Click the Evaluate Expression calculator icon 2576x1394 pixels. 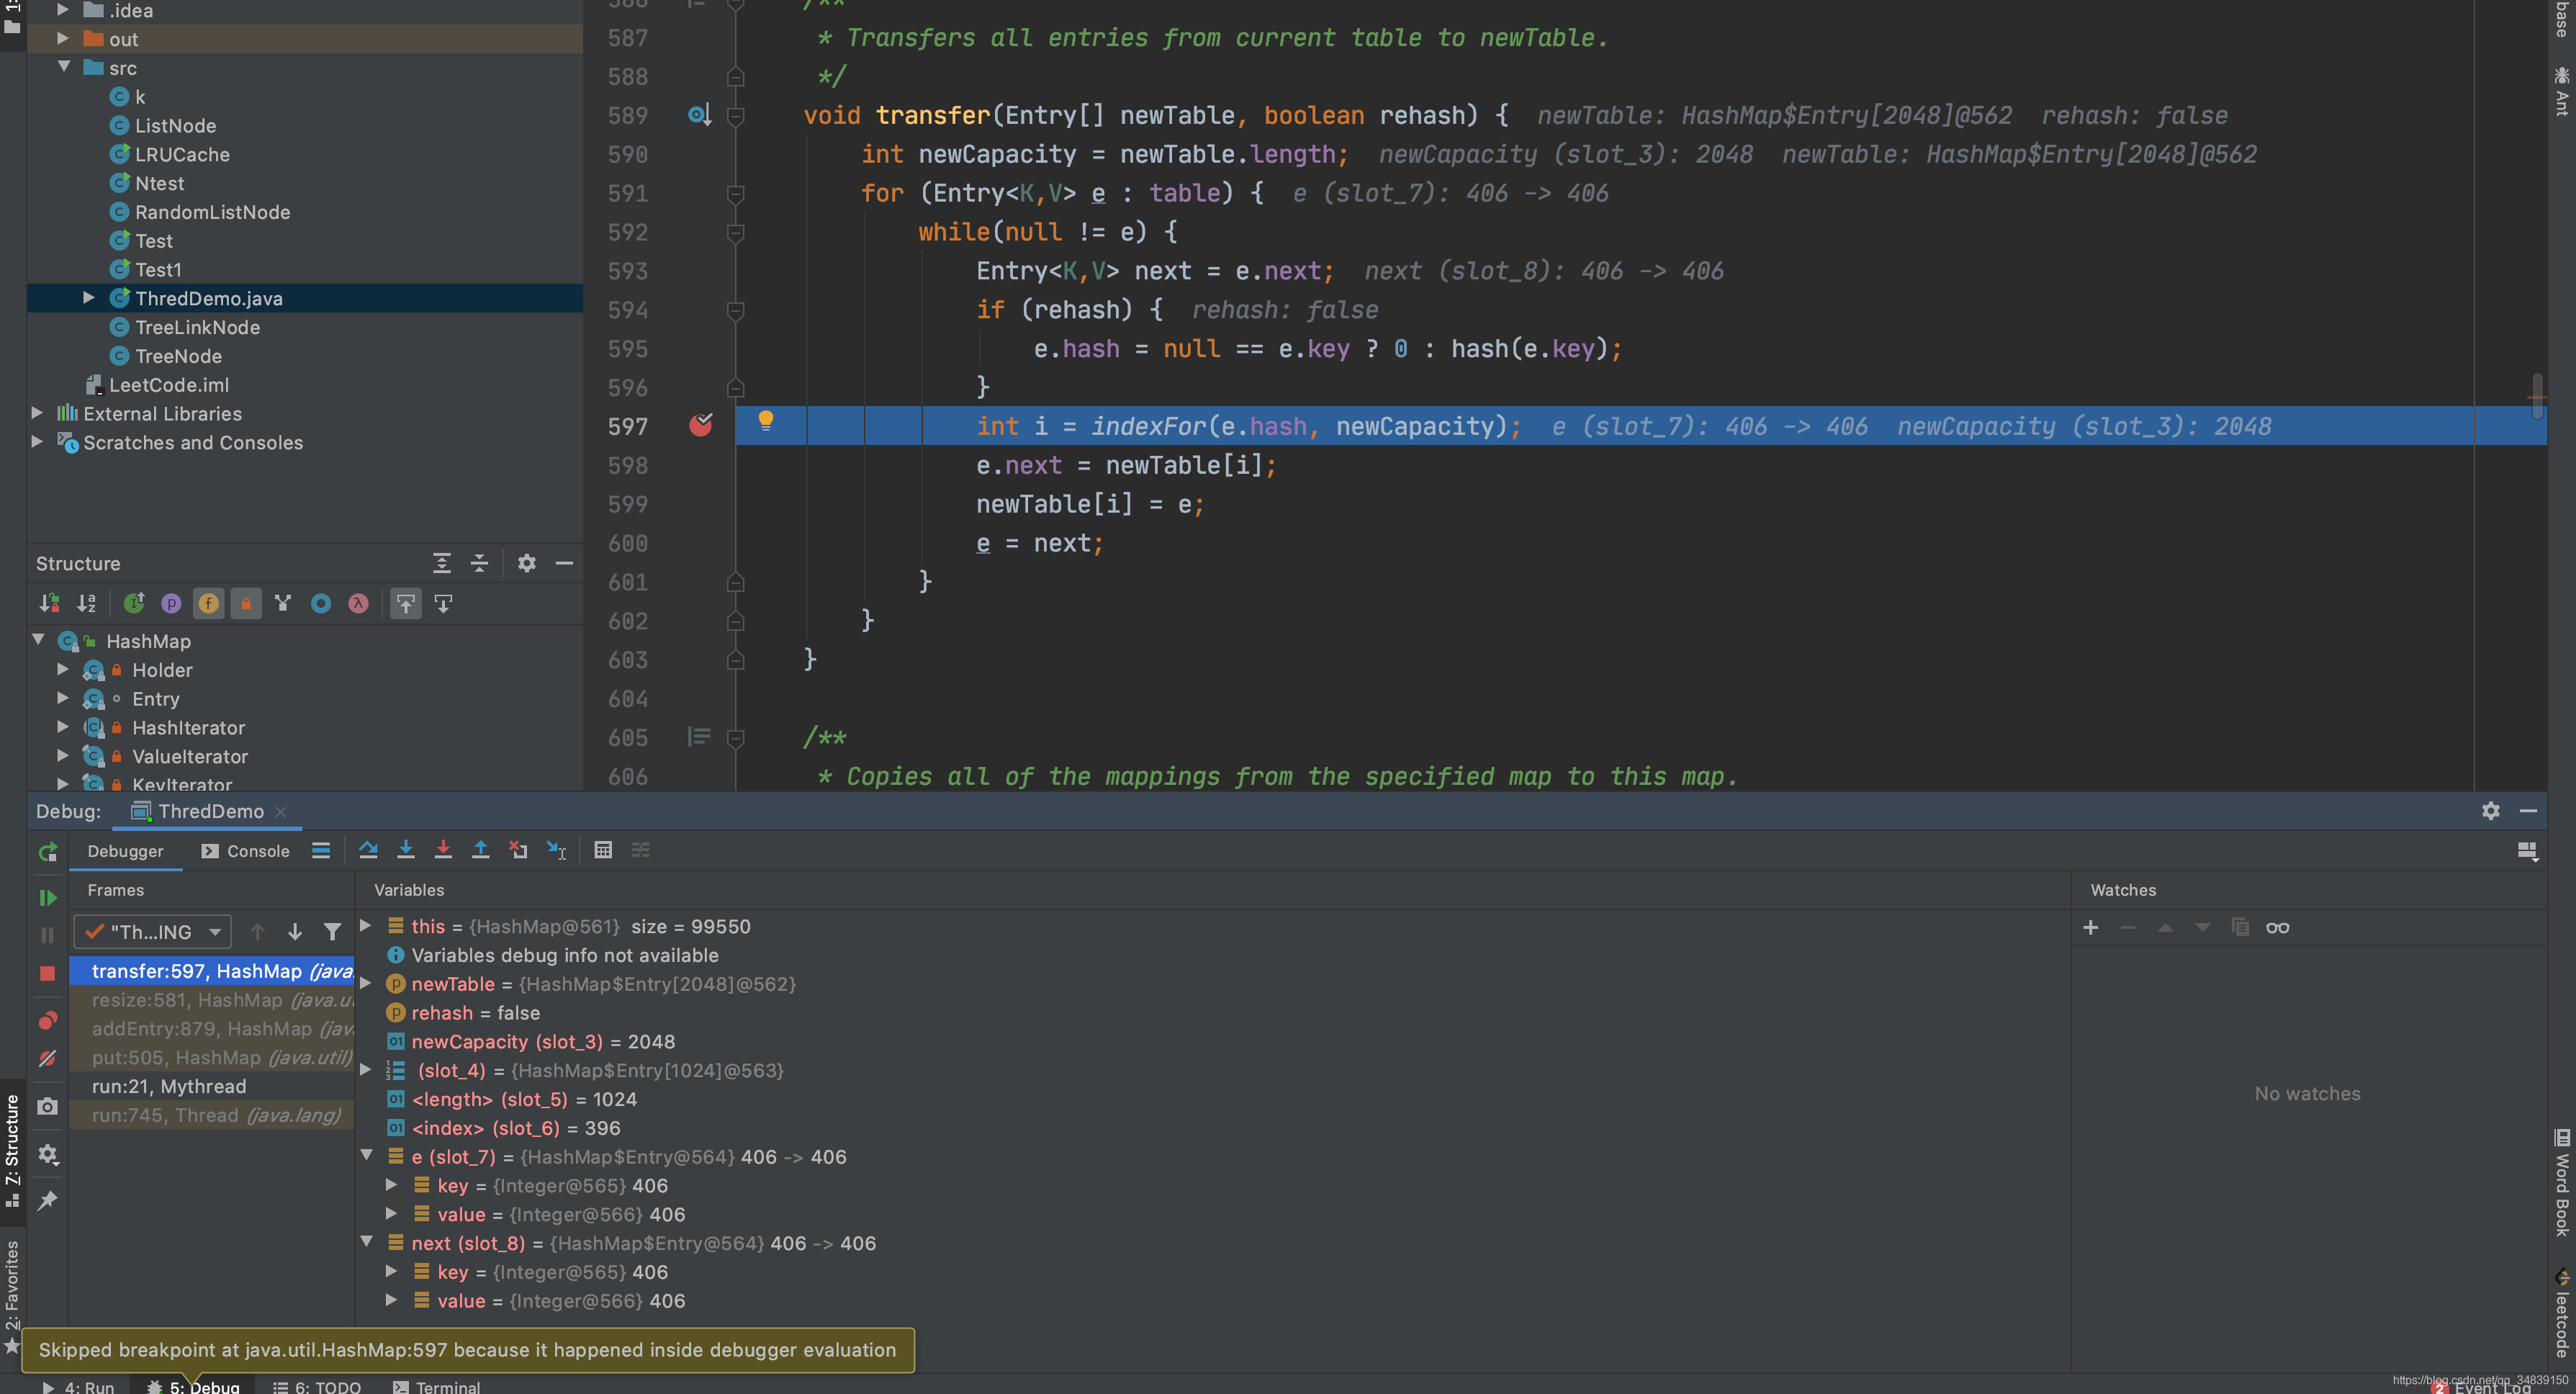pos(603,850)
